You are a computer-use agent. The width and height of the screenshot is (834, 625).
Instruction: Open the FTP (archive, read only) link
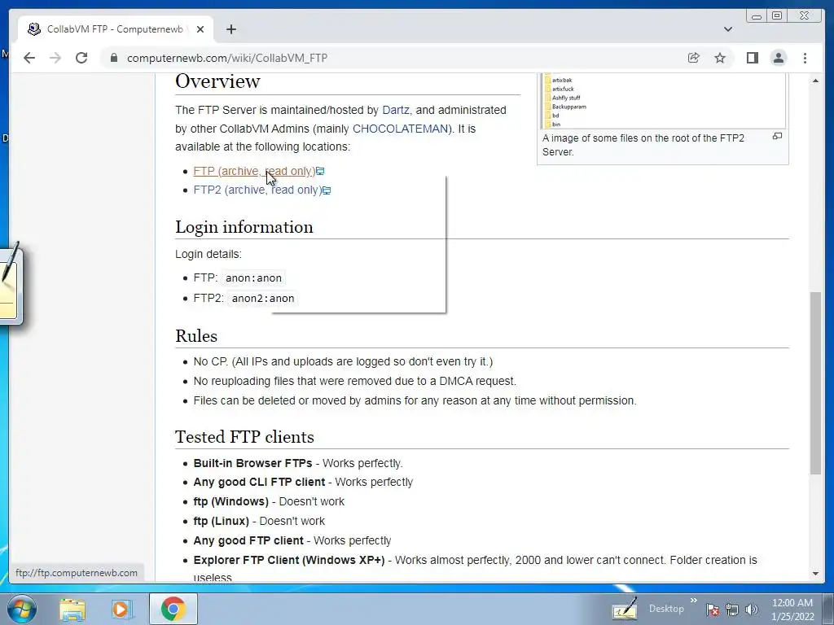254,171
